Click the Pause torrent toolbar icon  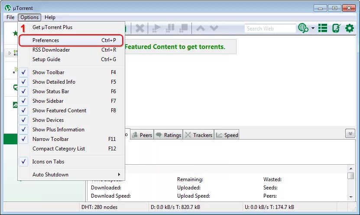pyautogui.click(x=170, y=28)
